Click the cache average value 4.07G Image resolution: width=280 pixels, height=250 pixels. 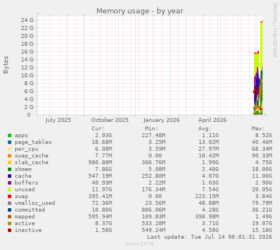coord(210,176)
